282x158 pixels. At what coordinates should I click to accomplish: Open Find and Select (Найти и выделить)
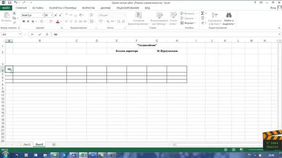coord(229,18)
